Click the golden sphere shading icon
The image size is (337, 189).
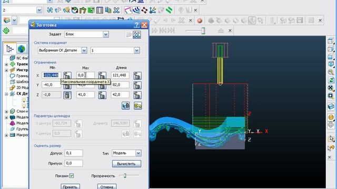[x=331, y=117]
